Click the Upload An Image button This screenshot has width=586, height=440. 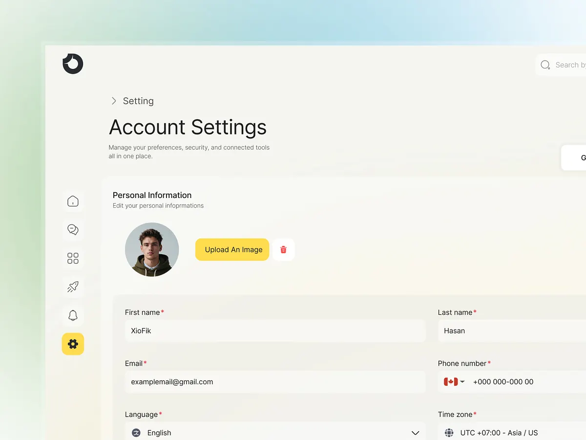pos(232,249)
